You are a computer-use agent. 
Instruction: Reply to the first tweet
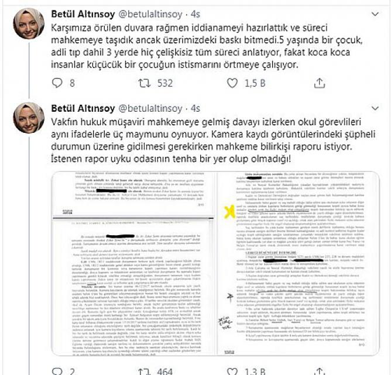pyautogui.click(x=57, y=83)
